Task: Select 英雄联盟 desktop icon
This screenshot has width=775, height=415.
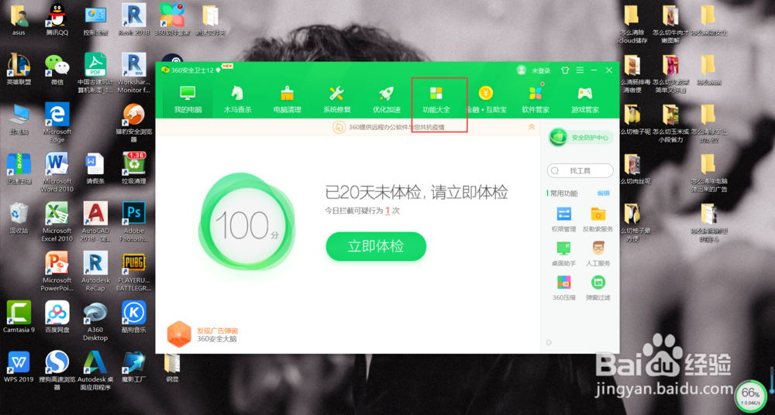Action: click(19, 69)
